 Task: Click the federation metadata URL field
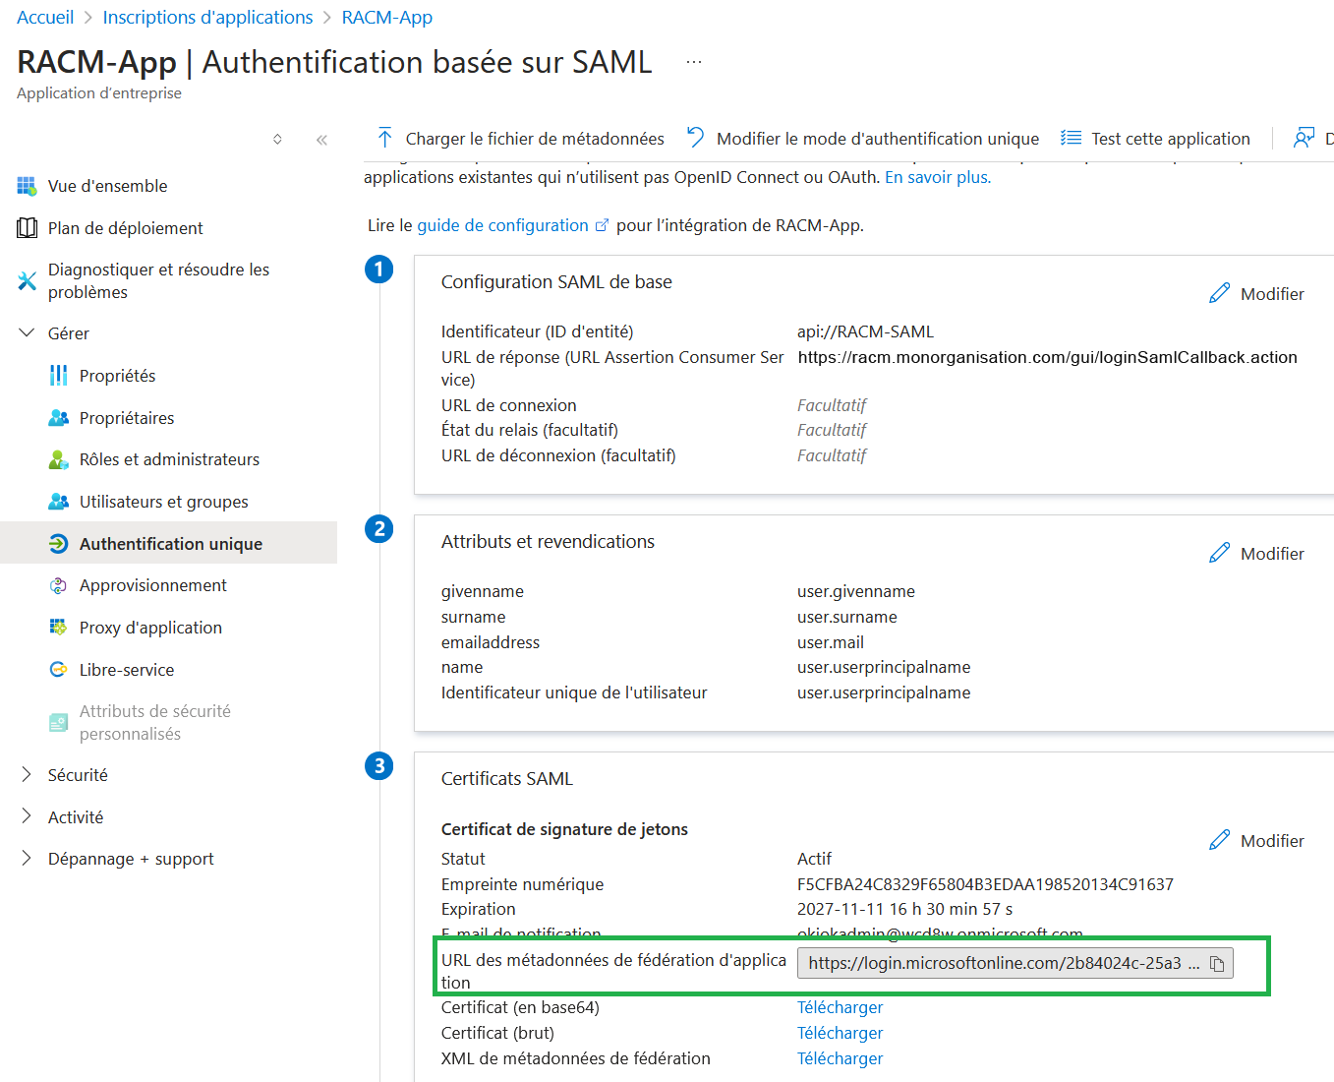tap(1015, 964)
